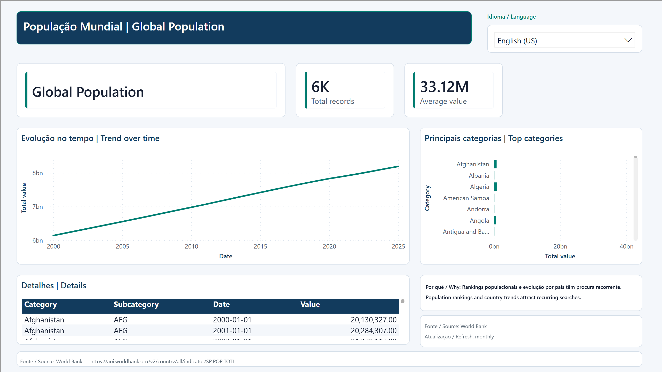
Task: Sort the table by the Value column header
Action: pyautogui.click(x=310, y=305)
